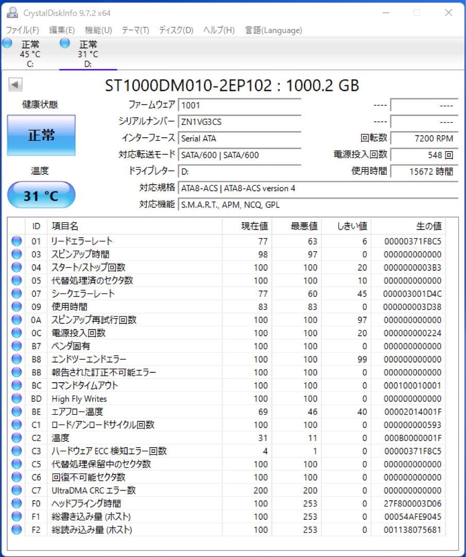Click the status dot for コマンドタイムアウト row
The height and width of the screenshot is (557, 466).
16,385
